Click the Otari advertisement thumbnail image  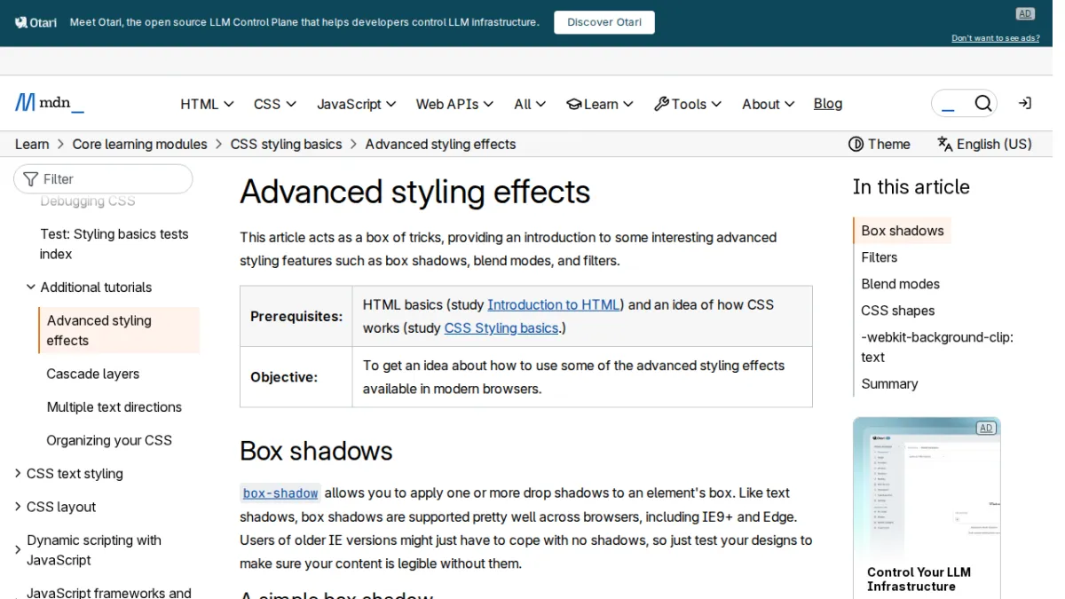click(927, 488)
